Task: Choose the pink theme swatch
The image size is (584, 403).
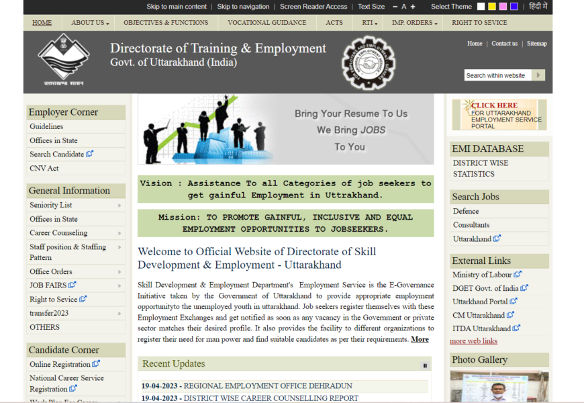Action: 503,7
